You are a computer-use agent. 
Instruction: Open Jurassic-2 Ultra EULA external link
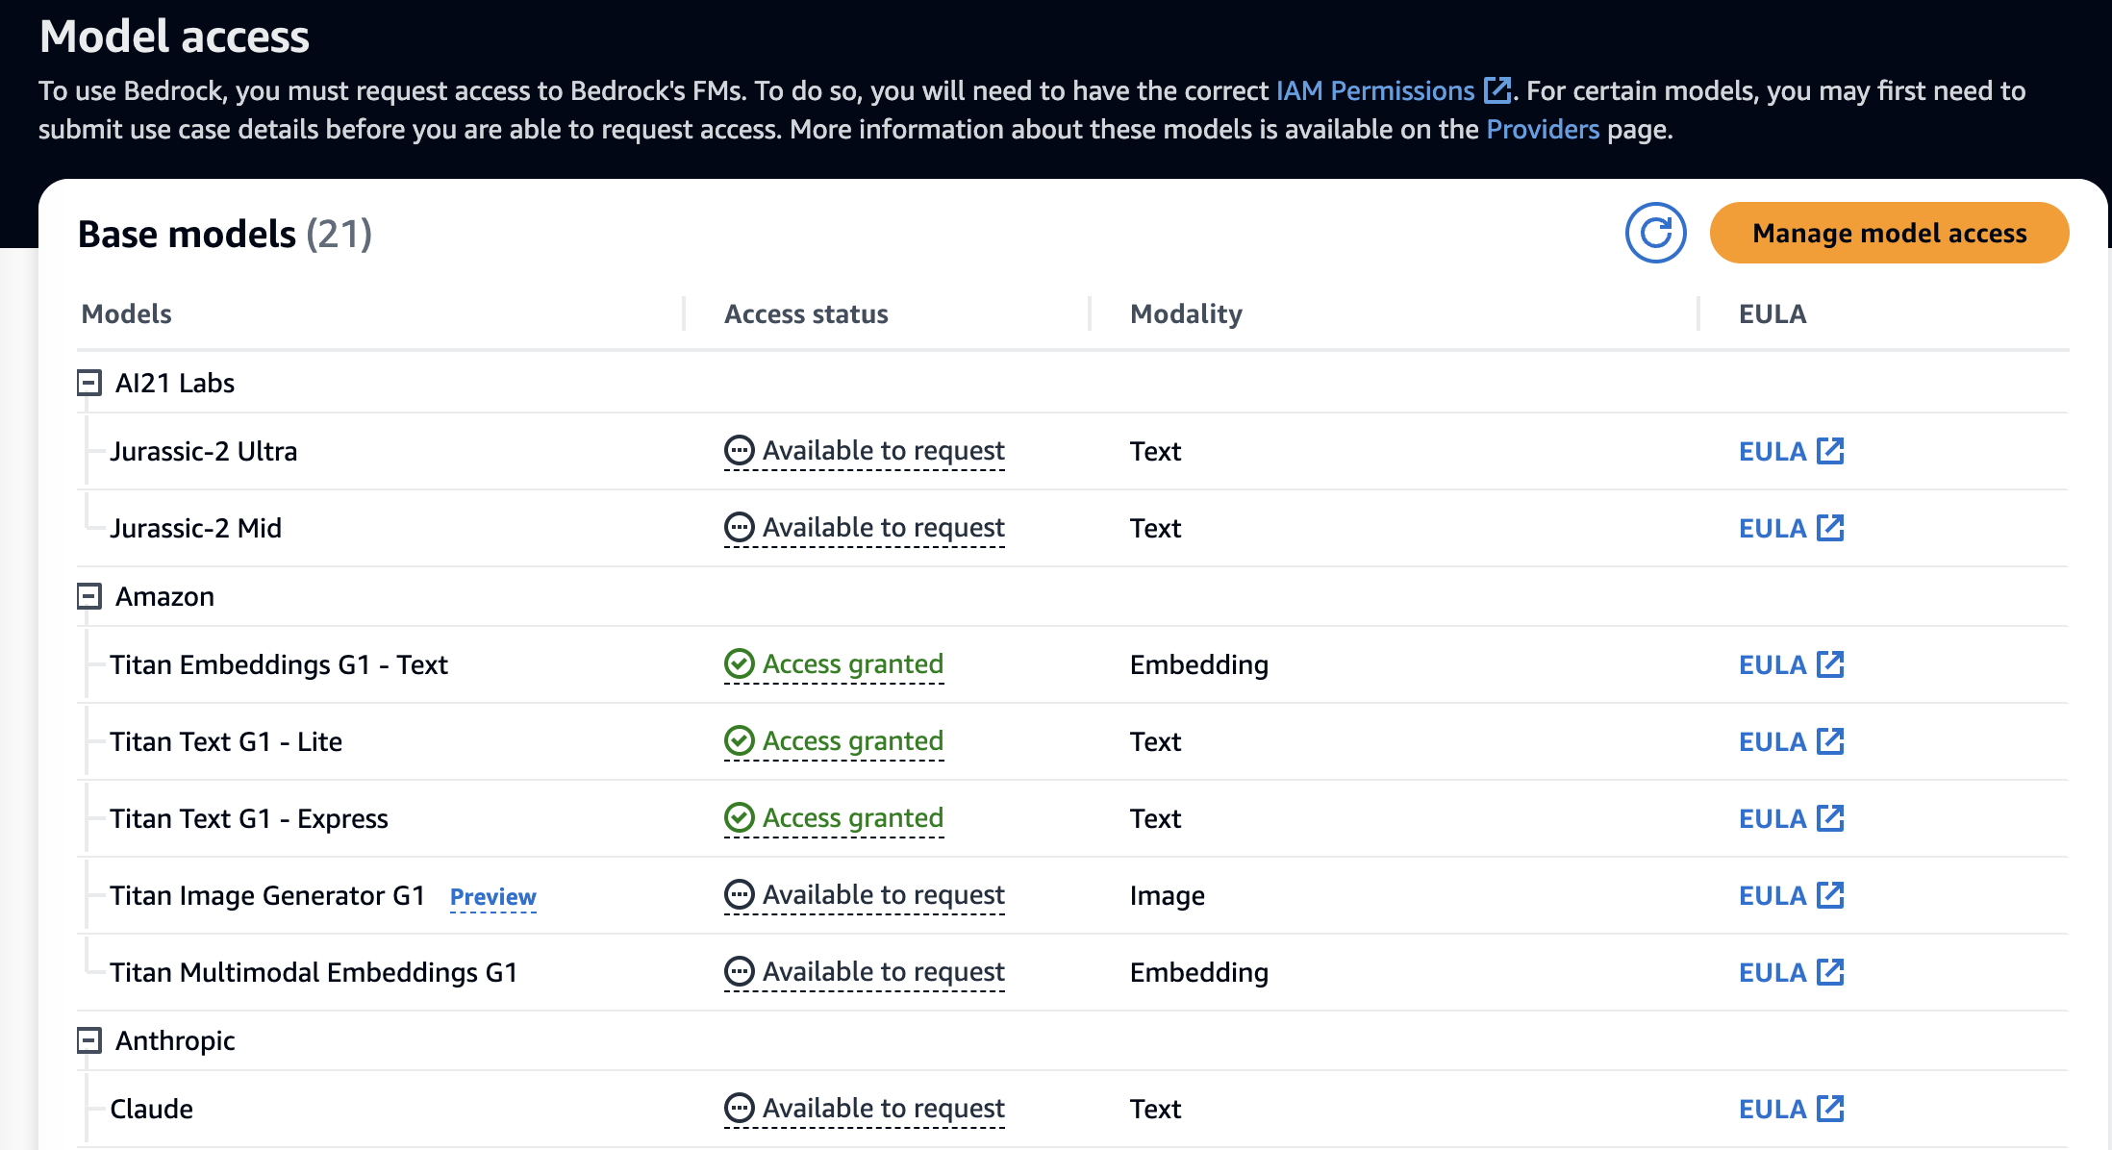click(1790, 451)
